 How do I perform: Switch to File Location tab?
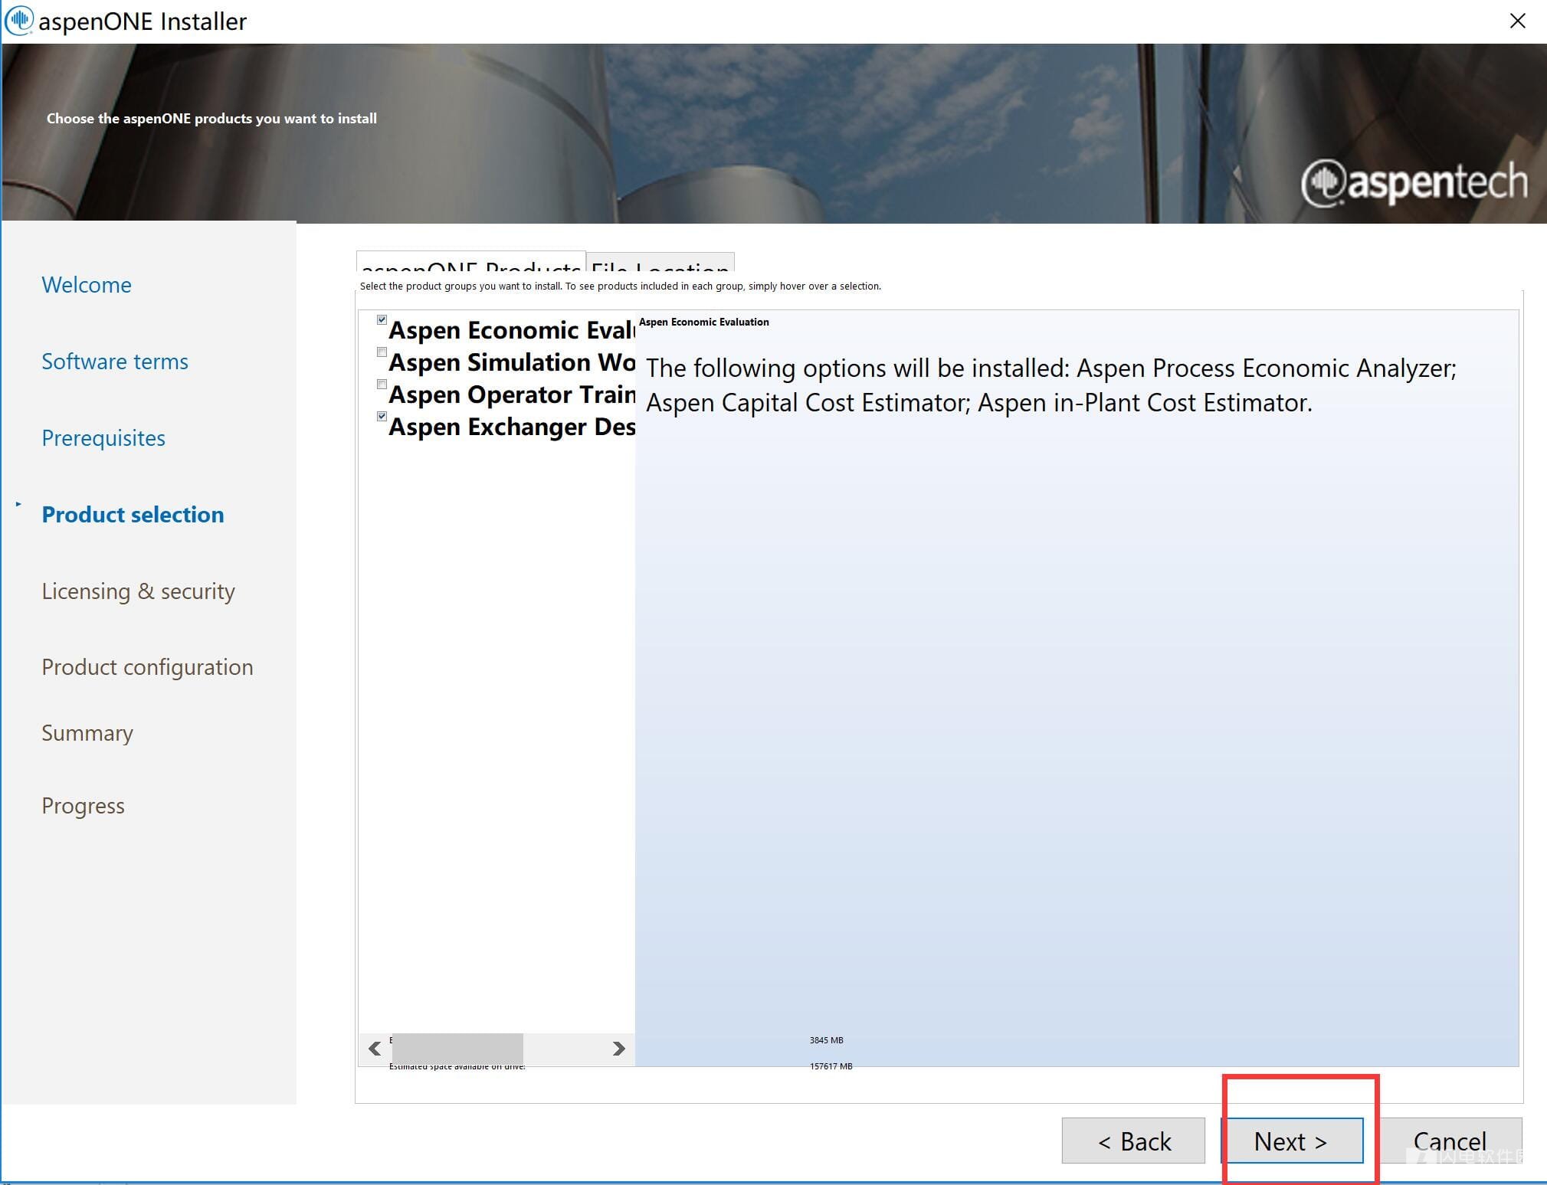(660, 263)
